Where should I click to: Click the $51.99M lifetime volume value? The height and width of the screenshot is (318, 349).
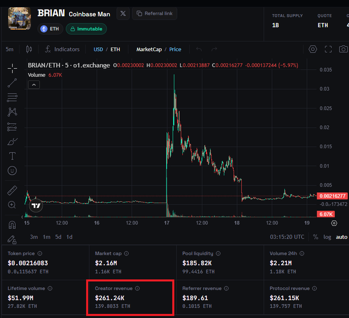[21, 298]
